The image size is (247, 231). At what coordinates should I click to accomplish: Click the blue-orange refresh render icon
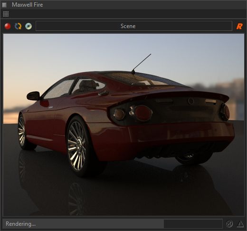[18, 26]
